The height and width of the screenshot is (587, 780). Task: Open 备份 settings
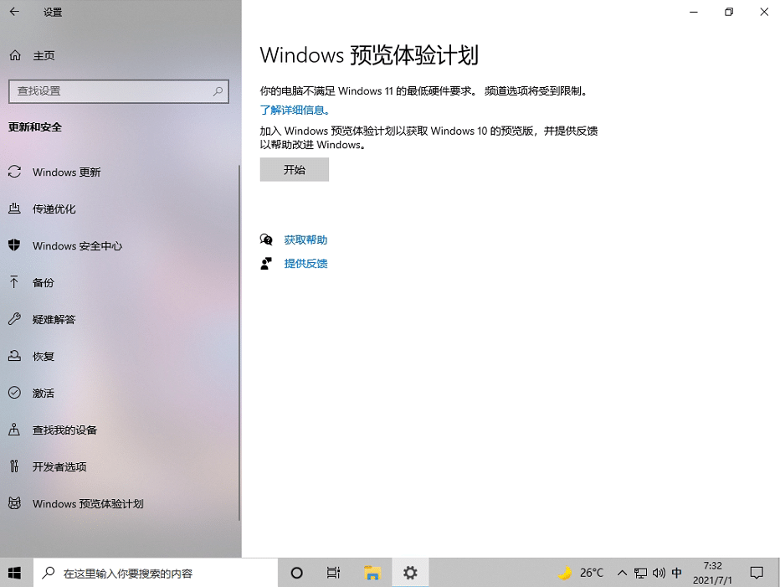point(42,282)
